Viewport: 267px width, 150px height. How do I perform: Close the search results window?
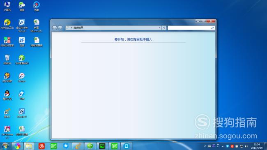(211, 21)
